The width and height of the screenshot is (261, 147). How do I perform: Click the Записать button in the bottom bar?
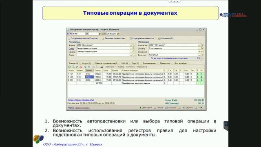pyautogui.click(x=170, y=108)
